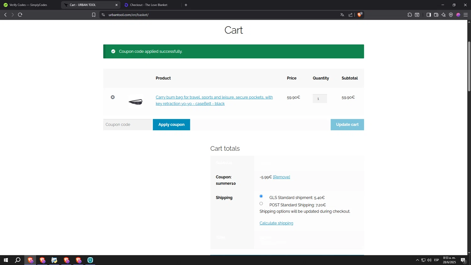Open Windows Start menu
Screen dimensions: 471x265
point(6,260)
